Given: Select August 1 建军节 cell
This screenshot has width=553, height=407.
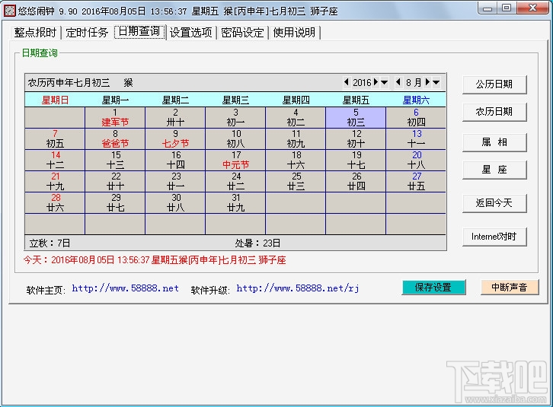Looking at the screenshot, I should coord(115,118).
